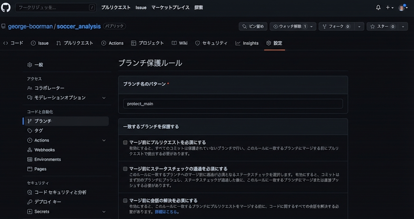Switch to the プロジェクト tab
Image resolution: width=414 pixels, height=219 pixels.
[x=147, y=43]
